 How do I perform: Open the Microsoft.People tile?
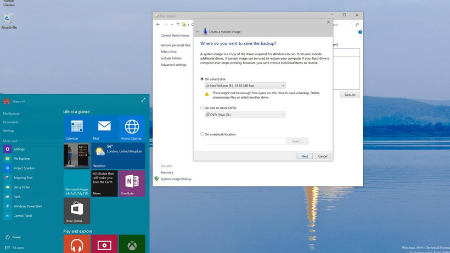[77, 183]
